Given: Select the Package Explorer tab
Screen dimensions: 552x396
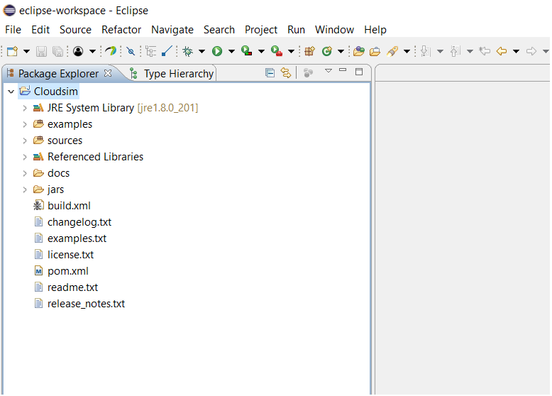Looking at the screenshot, I should [x=58, y=74].
